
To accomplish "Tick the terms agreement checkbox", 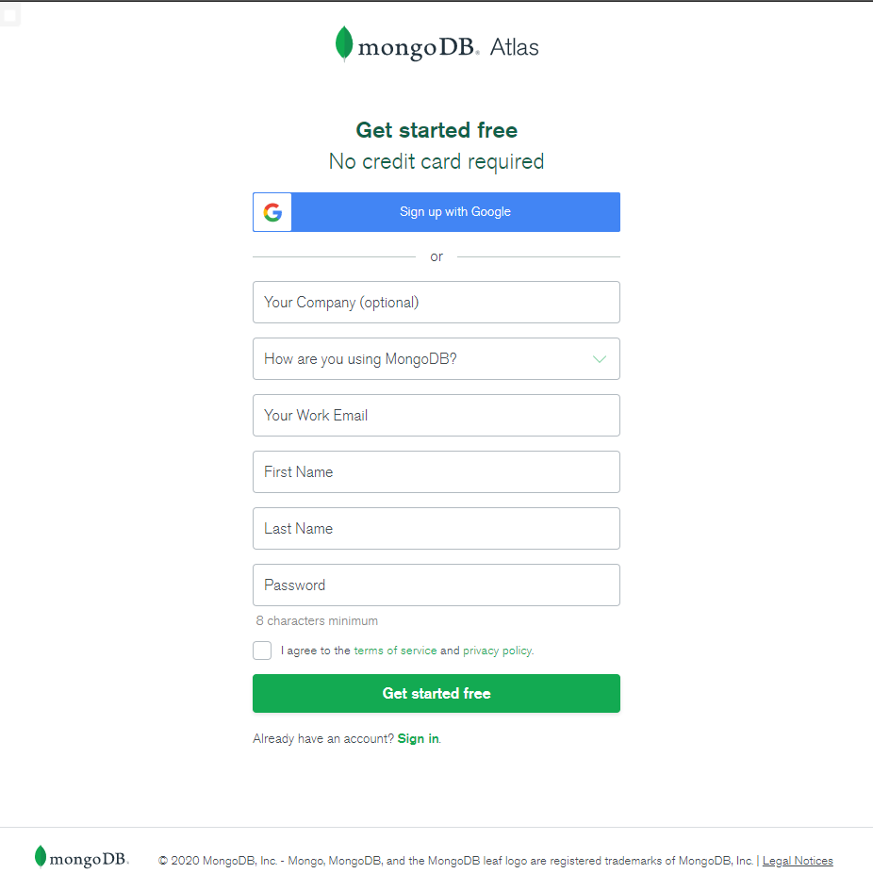I will tap(262, 651).
